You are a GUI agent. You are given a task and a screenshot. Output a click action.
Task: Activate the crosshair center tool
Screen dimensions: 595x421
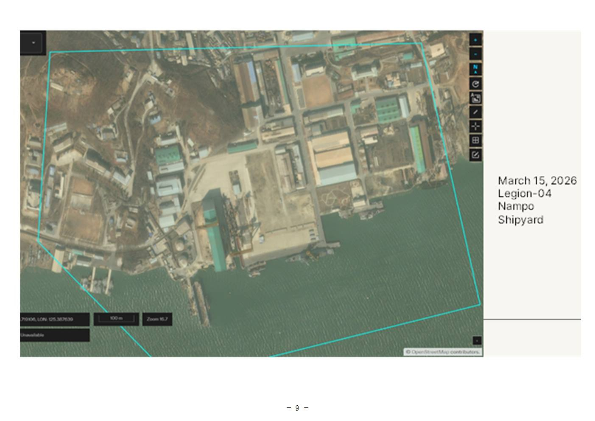tap(475, 126)
